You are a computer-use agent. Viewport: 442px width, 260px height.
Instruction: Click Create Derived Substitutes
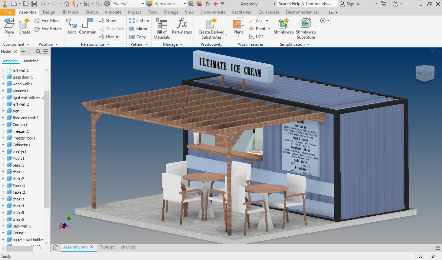pyautogui.click(x=212, y=28)
